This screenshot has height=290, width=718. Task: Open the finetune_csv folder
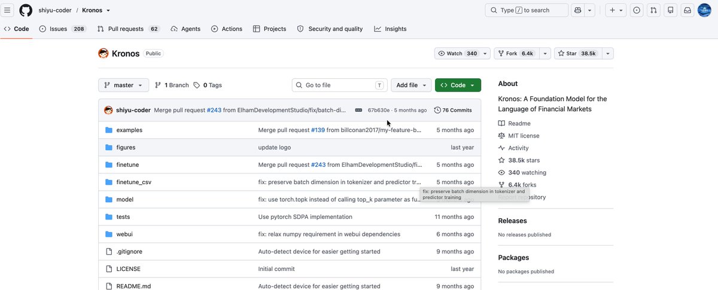(x=133, y=182)
